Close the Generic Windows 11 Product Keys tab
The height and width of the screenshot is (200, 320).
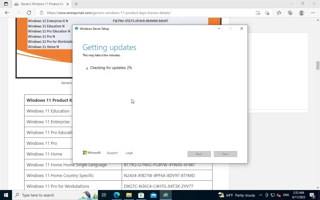pyautogui.click(x=67, y=4)
